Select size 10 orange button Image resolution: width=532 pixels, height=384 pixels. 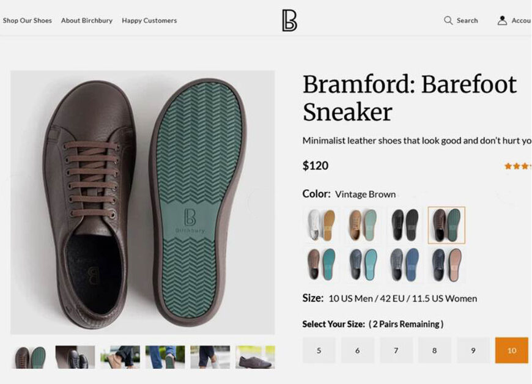511,350
